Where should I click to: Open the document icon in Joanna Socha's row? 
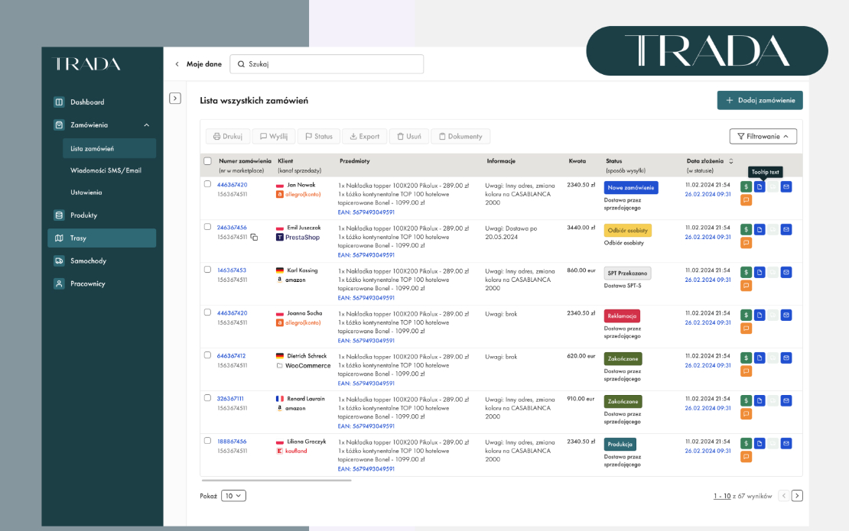(x=760, y=315)
